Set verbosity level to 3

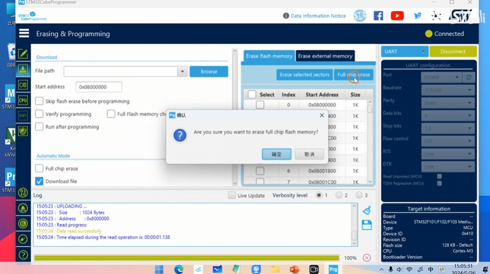359,195
